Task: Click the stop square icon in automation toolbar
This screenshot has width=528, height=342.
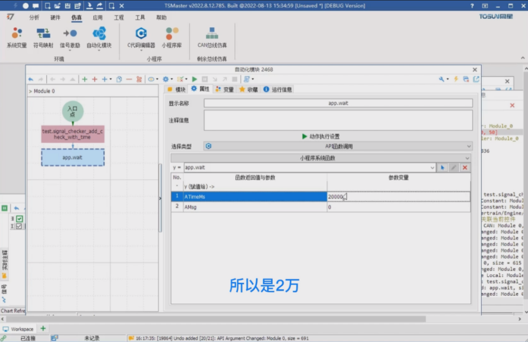Action: pyautogui.click(x=235, y=79)
